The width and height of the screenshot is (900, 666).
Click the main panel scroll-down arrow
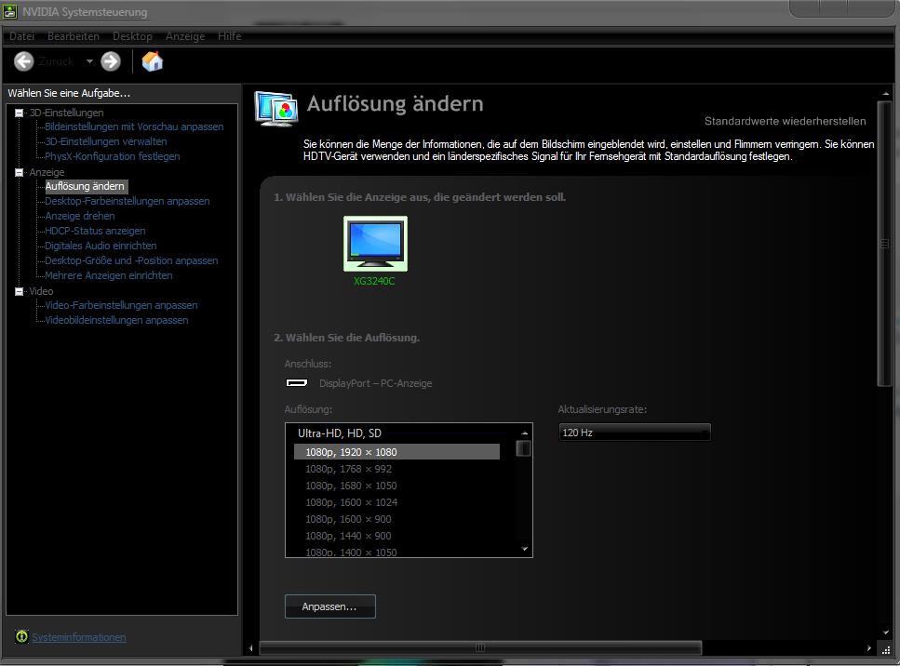[885, 633]
